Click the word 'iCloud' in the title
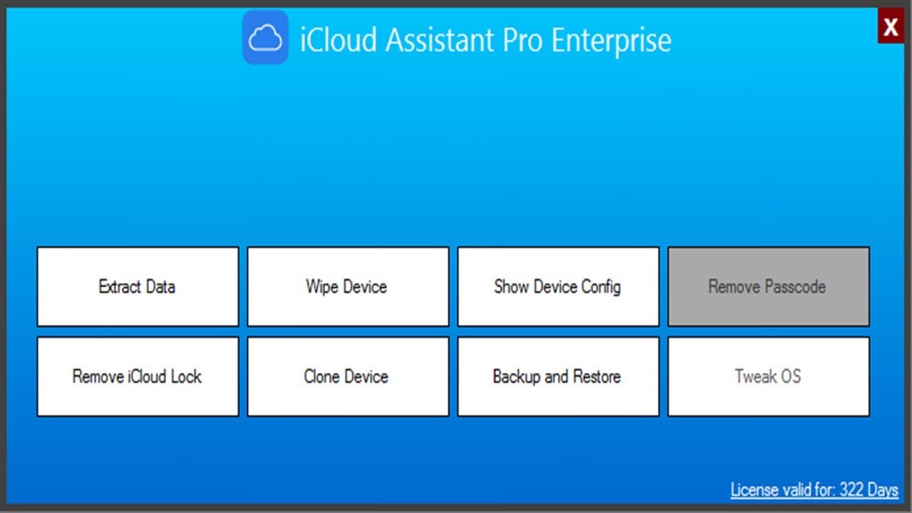 [x=340, y=40]
